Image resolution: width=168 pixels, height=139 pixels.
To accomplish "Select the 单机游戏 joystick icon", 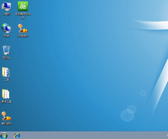I will [x=6, y=116].
